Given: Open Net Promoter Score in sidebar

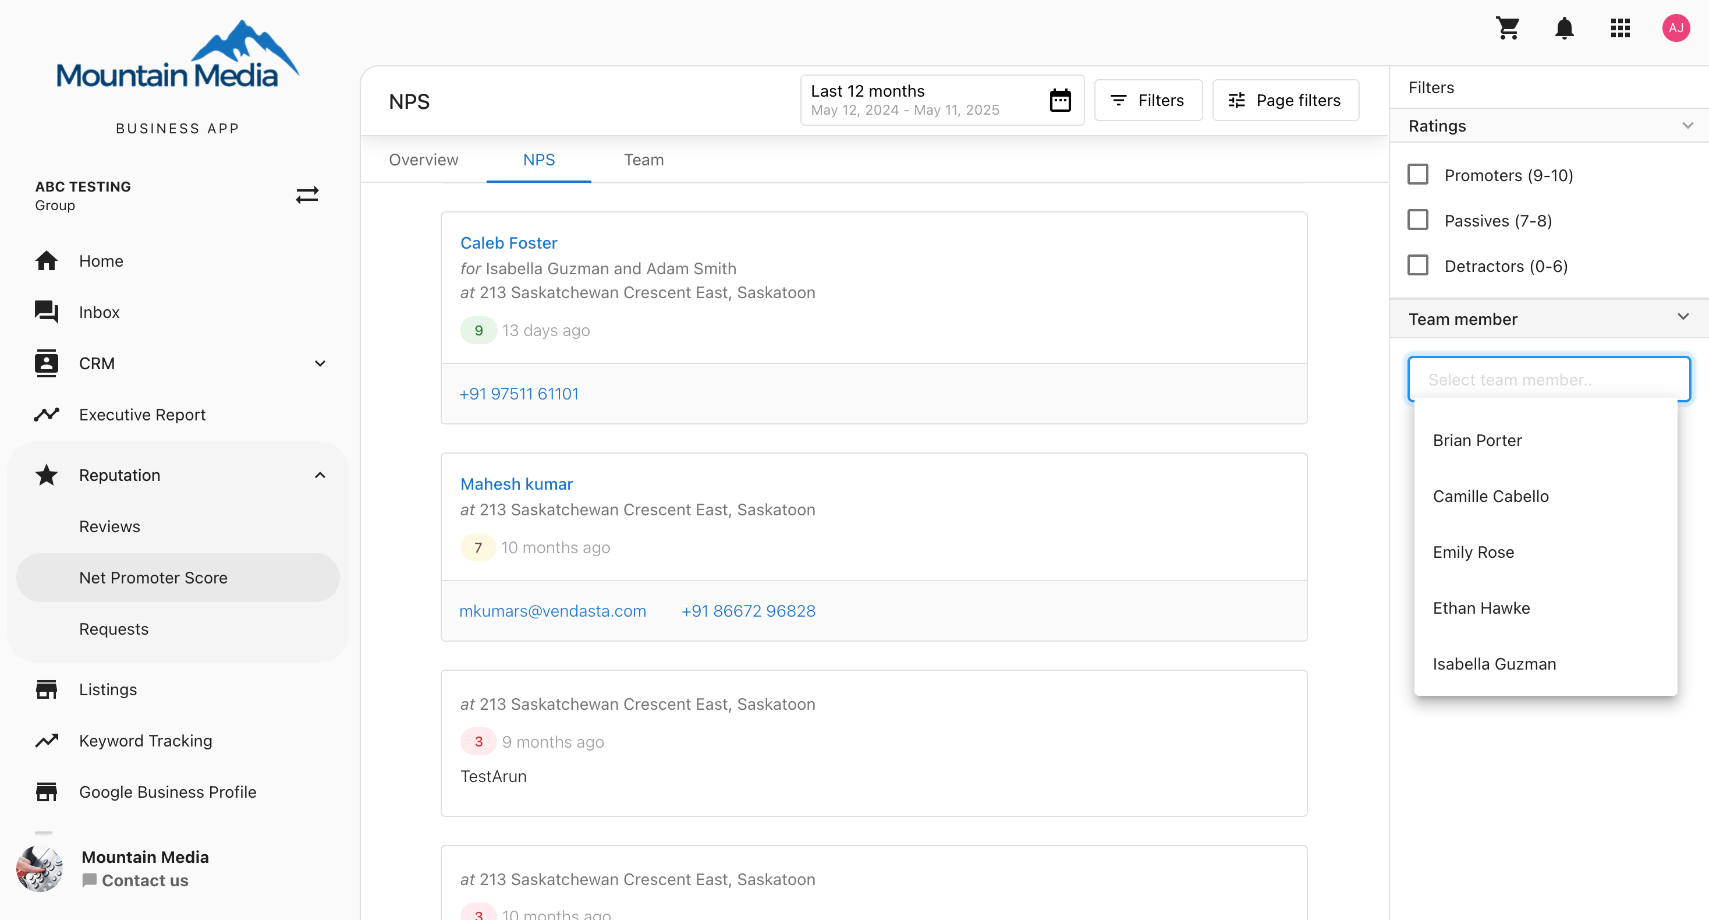Looking at the screenshot, I should pyautogui.click(x=178, y=578).
